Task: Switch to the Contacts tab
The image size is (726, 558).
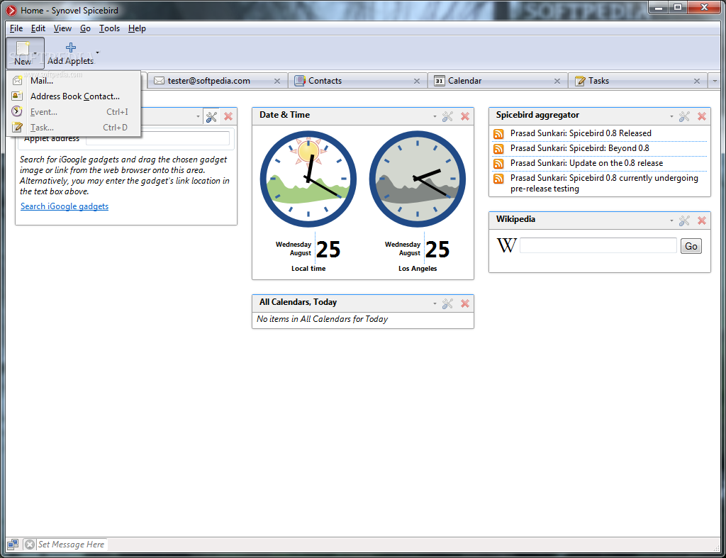Action: tap(357, 81)
